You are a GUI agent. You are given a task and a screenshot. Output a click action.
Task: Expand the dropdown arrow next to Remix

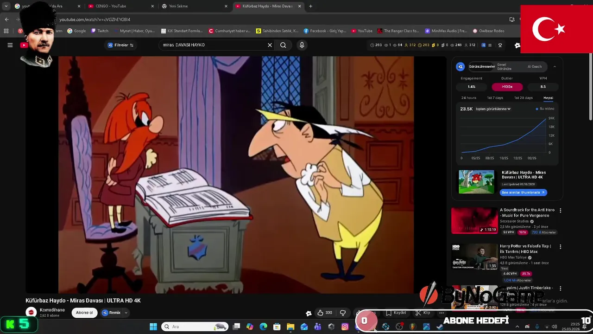[x=126, y=313]
